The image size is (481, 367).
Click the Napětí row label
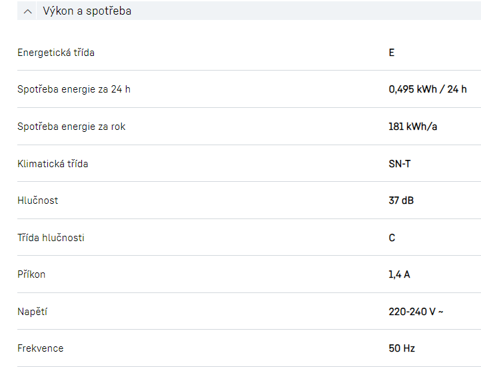click(33, 312)
